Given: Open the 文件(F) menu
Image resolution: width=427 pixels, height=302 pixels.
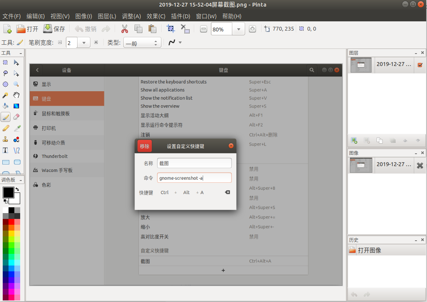Looking at the screenshot, I should pyautogui.click(x=11, y=16).
